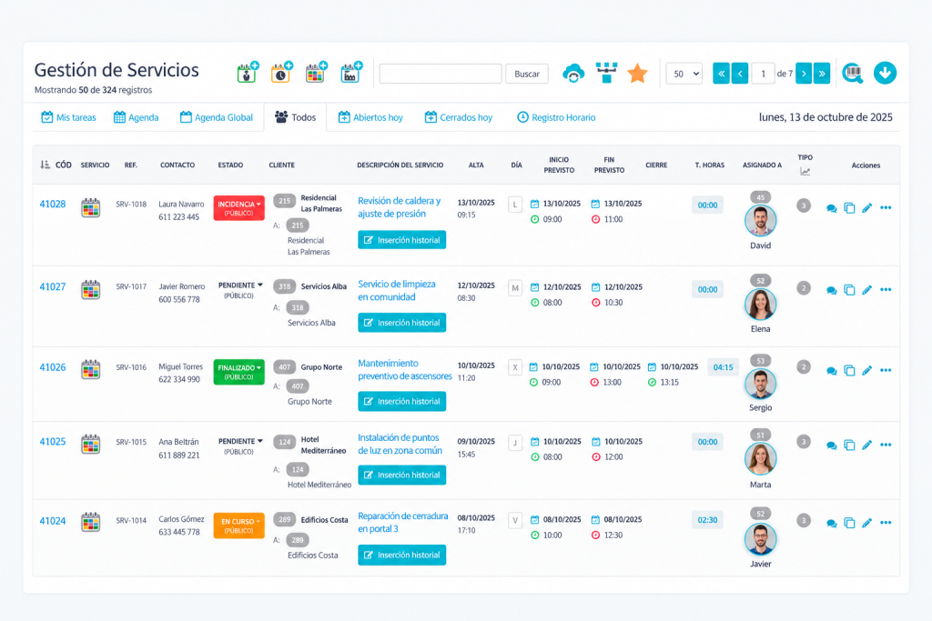Open the 50 records per page dropdown
The width and height of the screenshot is (932, 621).
684,74
